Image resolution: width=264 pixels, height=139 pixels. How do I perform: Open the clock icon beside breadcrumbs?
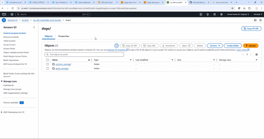[x=260, y=20]
